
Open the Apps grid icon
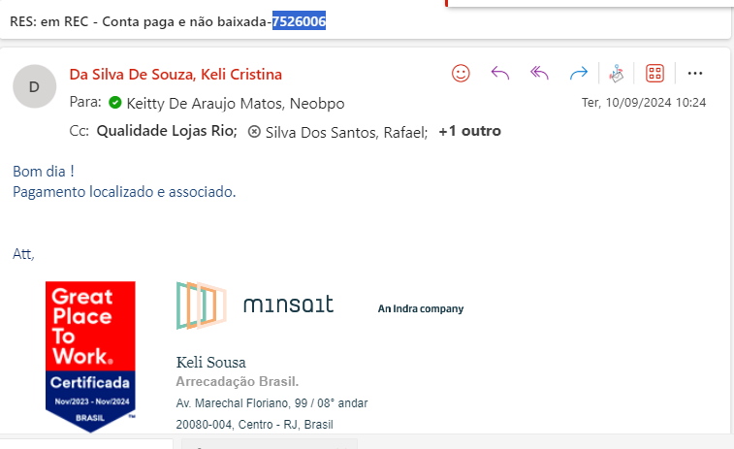pyautogui.click(x=654, y=73)
